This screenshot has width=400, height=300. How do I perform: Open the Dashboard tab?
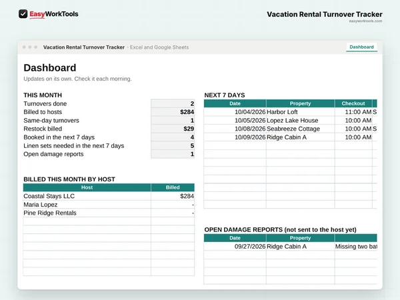361,47
